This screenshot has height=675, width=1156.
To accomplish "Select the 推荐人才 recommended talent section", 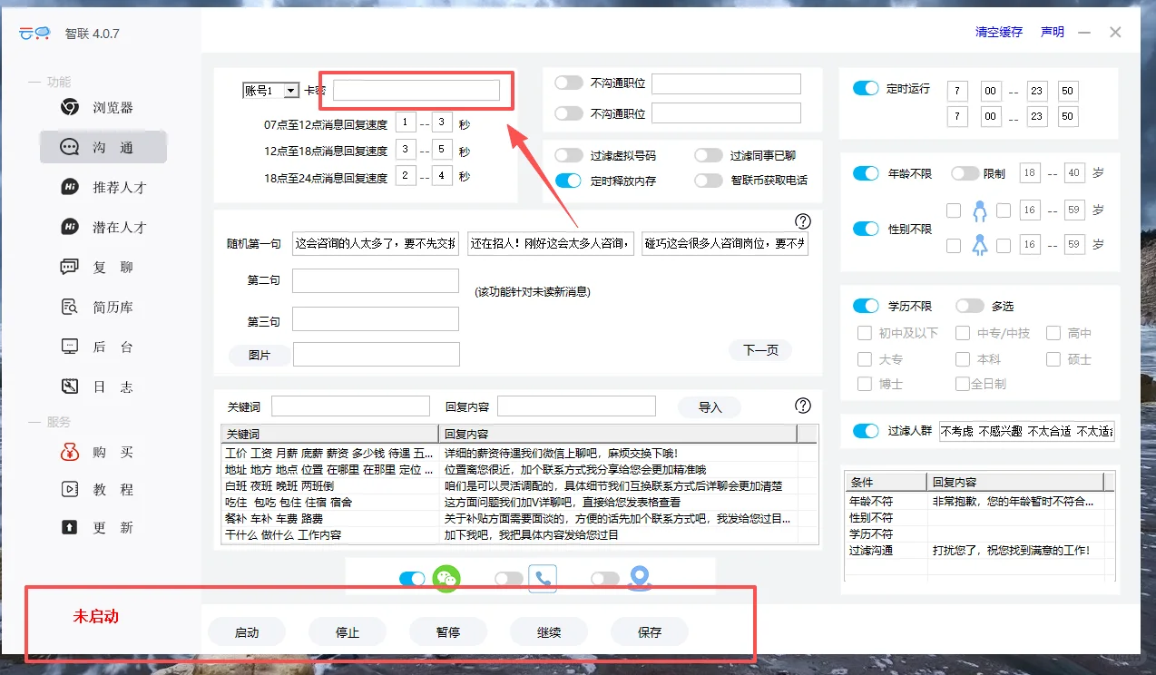I will pyautogui.click(x=103, y=188).
